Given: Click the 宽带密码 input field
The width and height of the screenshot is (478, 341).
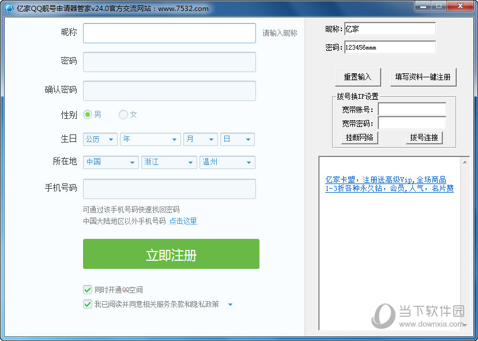Looking at the screenshot, I should (412, 123).
